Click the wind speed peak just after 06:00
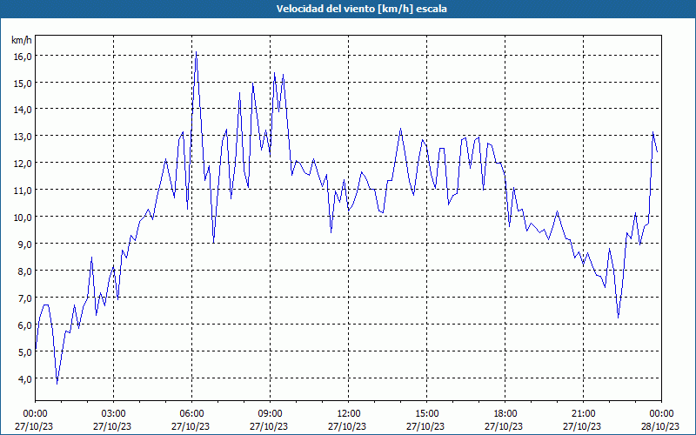This screenshot has width=696, height=435. pyautogui.click(x=196, y=52)
